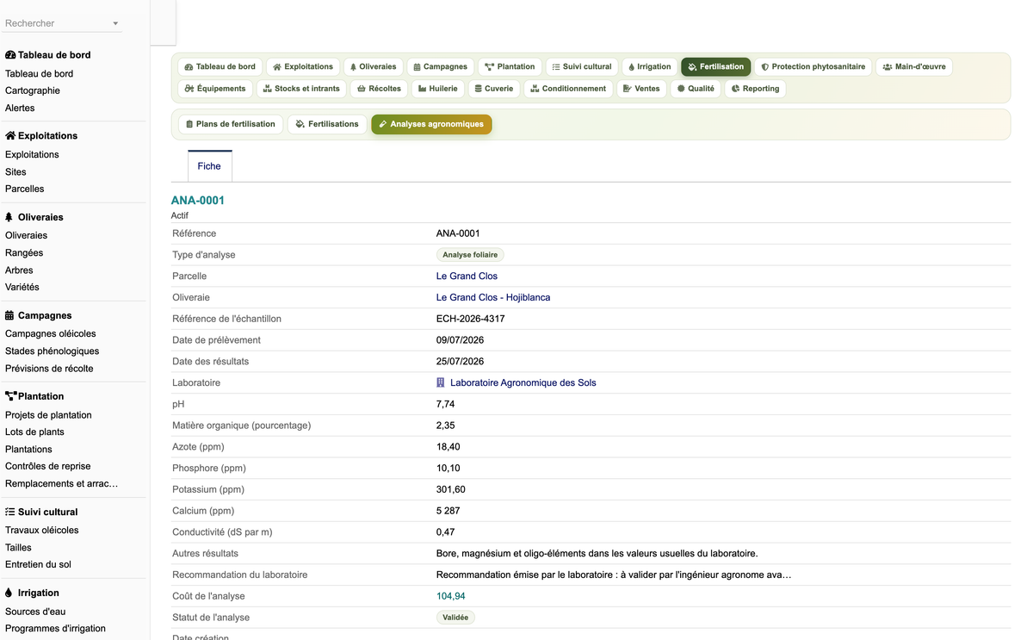This screenshot has height=640, width=1033.
Task: Click the Oliveraies tree icon in sidebar
Action: click(9, 217)
